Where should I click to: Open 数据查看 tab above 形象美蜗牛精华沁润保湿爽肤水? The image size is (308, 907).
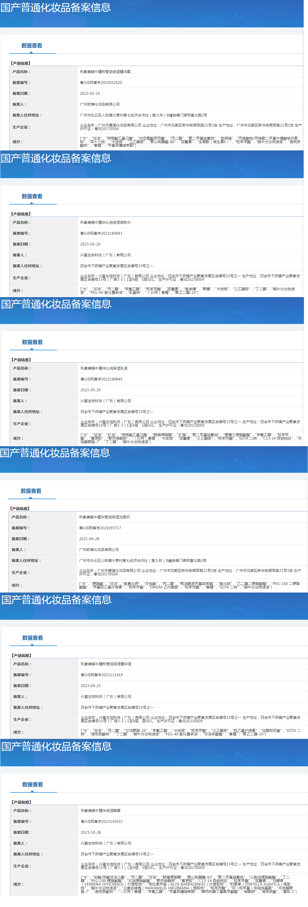pyautogui.click(x=32, y=196)
